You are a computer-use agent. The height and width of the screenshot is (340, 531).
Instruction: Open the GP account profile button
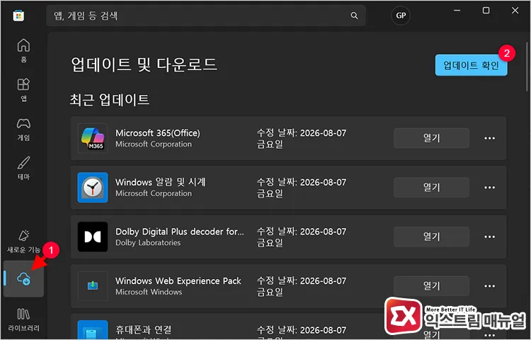click(401, 16)
